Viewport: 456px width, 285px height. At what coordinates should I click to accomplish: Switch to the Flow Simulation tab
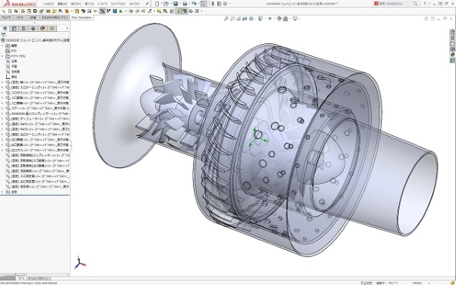[82, 17]
